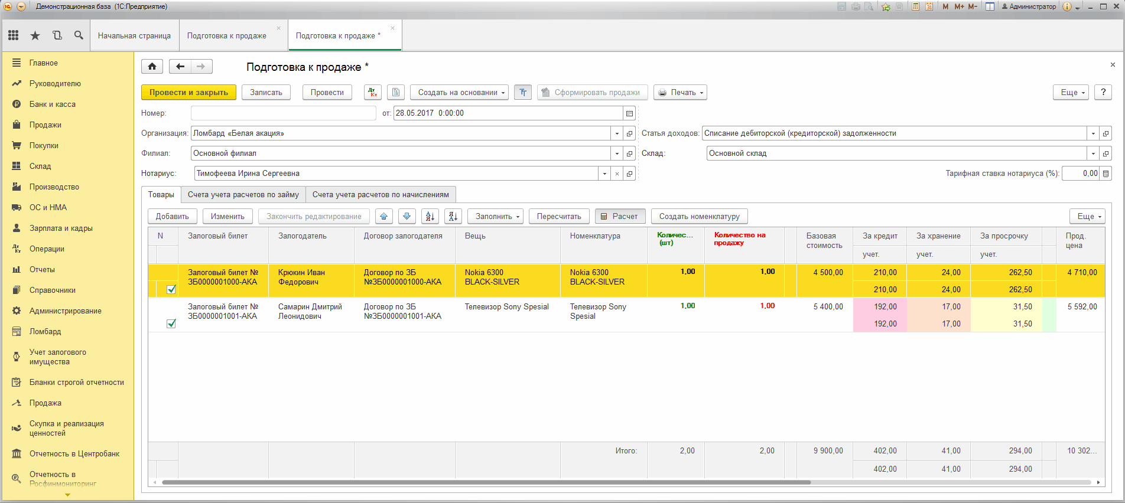Select the Товары tab
This screenshot has height=503, width=1125.
[161, 195]
